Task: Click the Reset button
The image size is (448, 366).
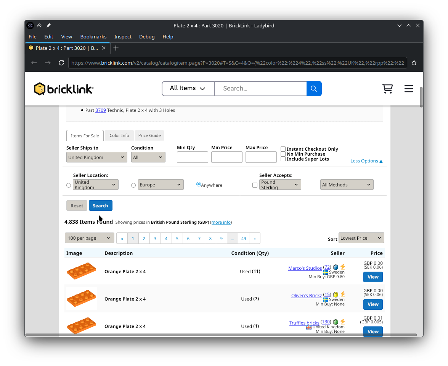Action: coord(77,205)
